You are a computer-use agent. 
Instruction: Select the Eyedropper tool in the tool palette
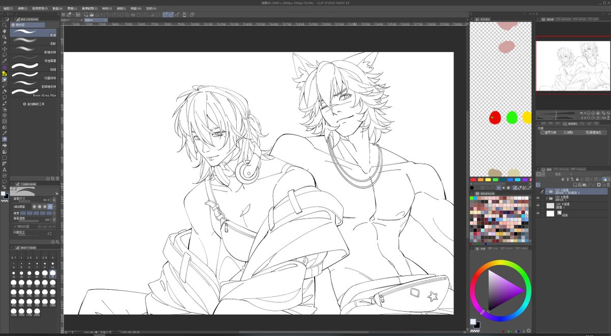[5, 61]
